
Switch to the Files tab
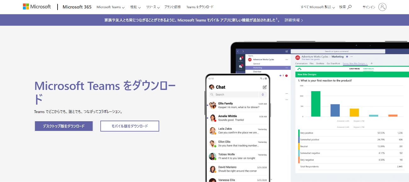point(311,63)
